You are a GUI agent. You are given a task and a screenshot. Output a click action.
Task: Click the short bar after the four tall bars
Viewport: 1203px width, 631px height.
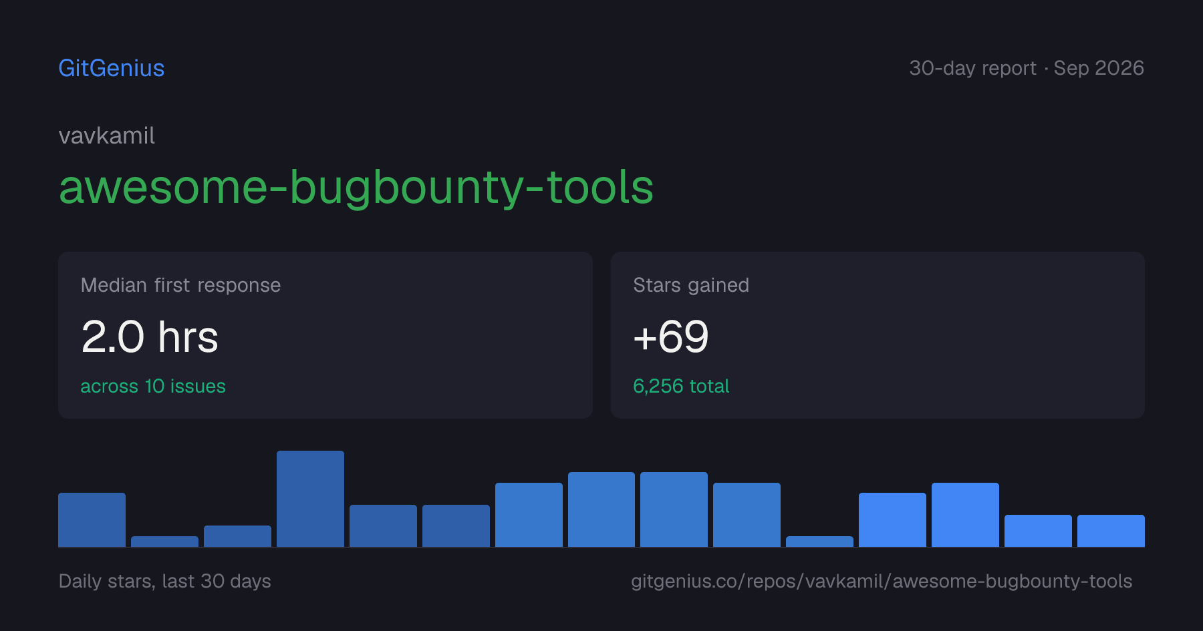point(819,542)
